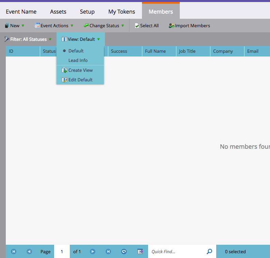Click the Import Members people icon

(x=172, y=26)
